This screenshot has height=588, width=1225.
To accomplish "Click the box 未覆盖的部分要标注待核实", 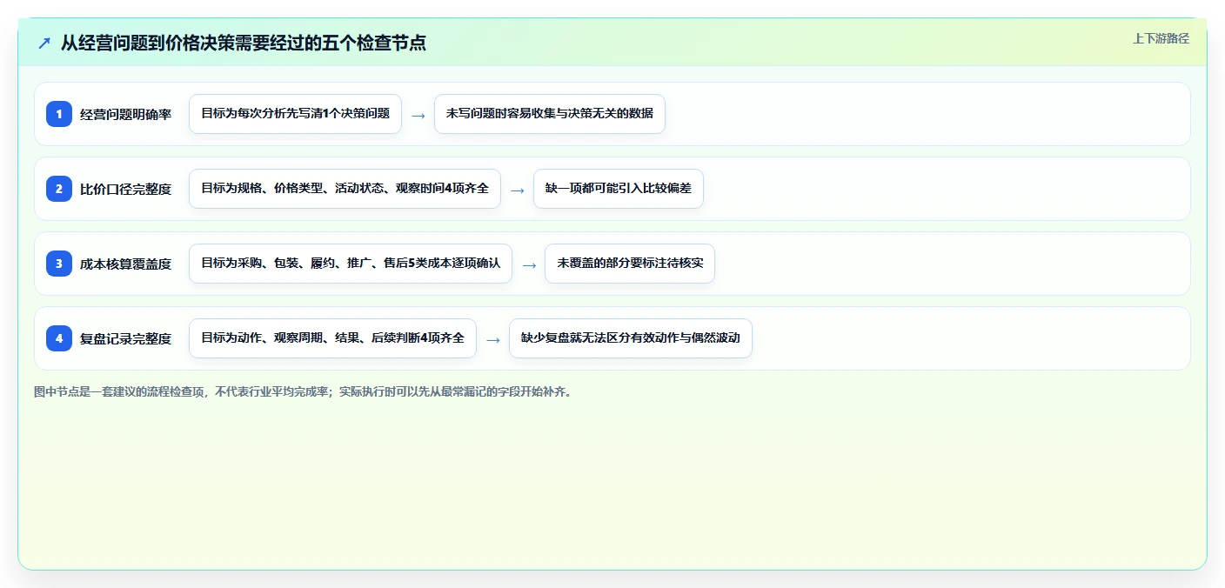I will [x=630, y=264].
